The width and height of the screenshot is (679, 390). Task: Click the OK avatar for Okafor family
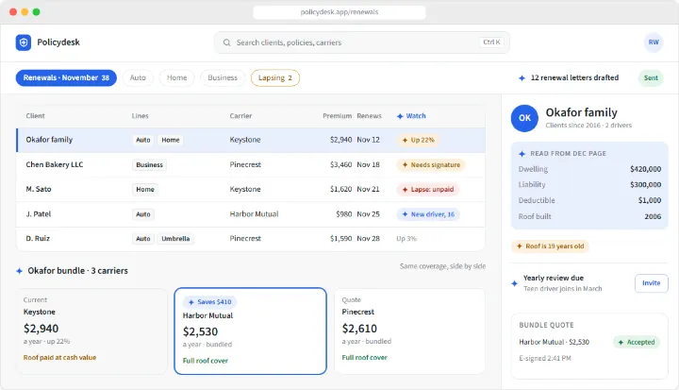click(x=524, y=118)
